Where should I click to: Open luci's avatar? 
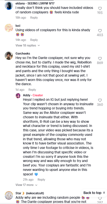[9, 28]
